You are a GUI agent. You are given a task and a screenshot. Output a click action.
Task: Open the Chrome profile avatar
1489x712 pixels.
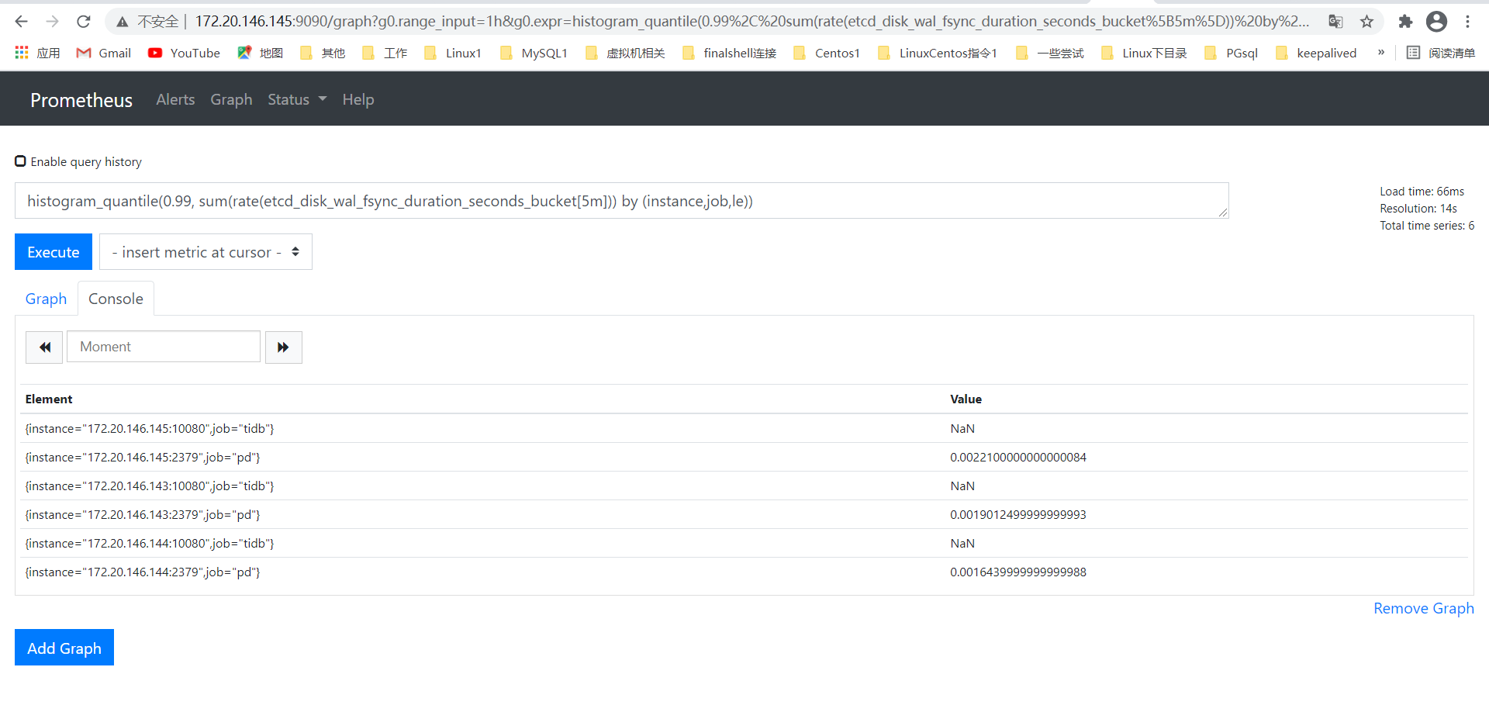click(x=1437, y=22)
